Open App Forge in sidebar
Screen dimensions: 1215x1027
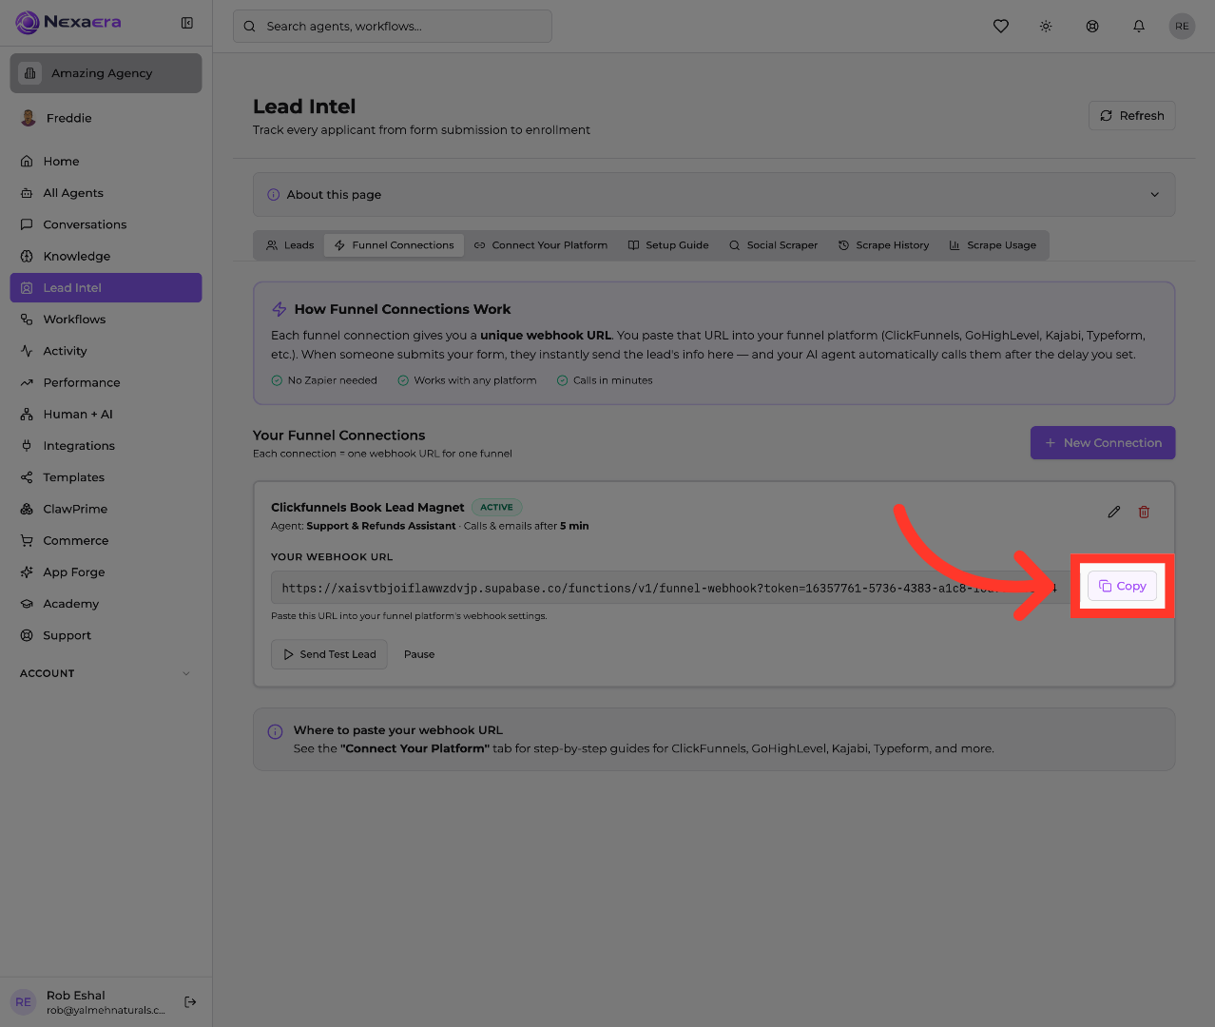point(106,572)
